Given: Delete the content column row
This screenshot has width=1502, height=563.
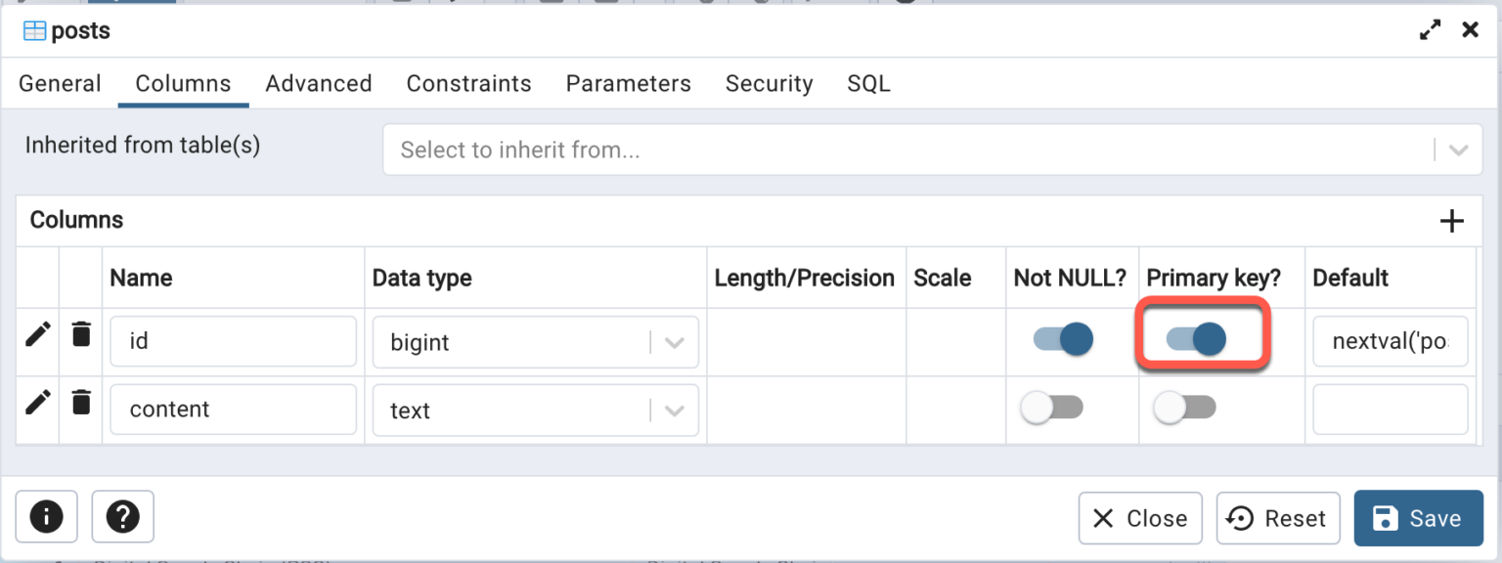Looking at the screenshot, I should [81, 402].
